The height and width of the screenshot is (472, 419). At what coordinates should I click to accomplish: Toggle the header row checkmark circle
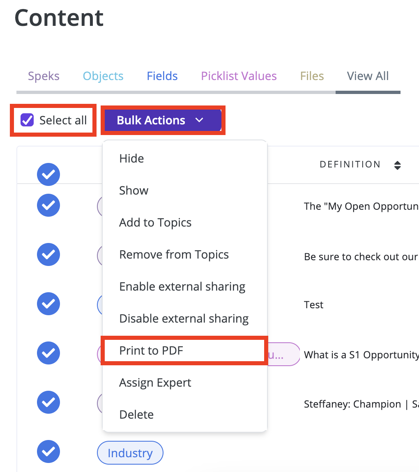pyautogui.click(x=48, y=174)
